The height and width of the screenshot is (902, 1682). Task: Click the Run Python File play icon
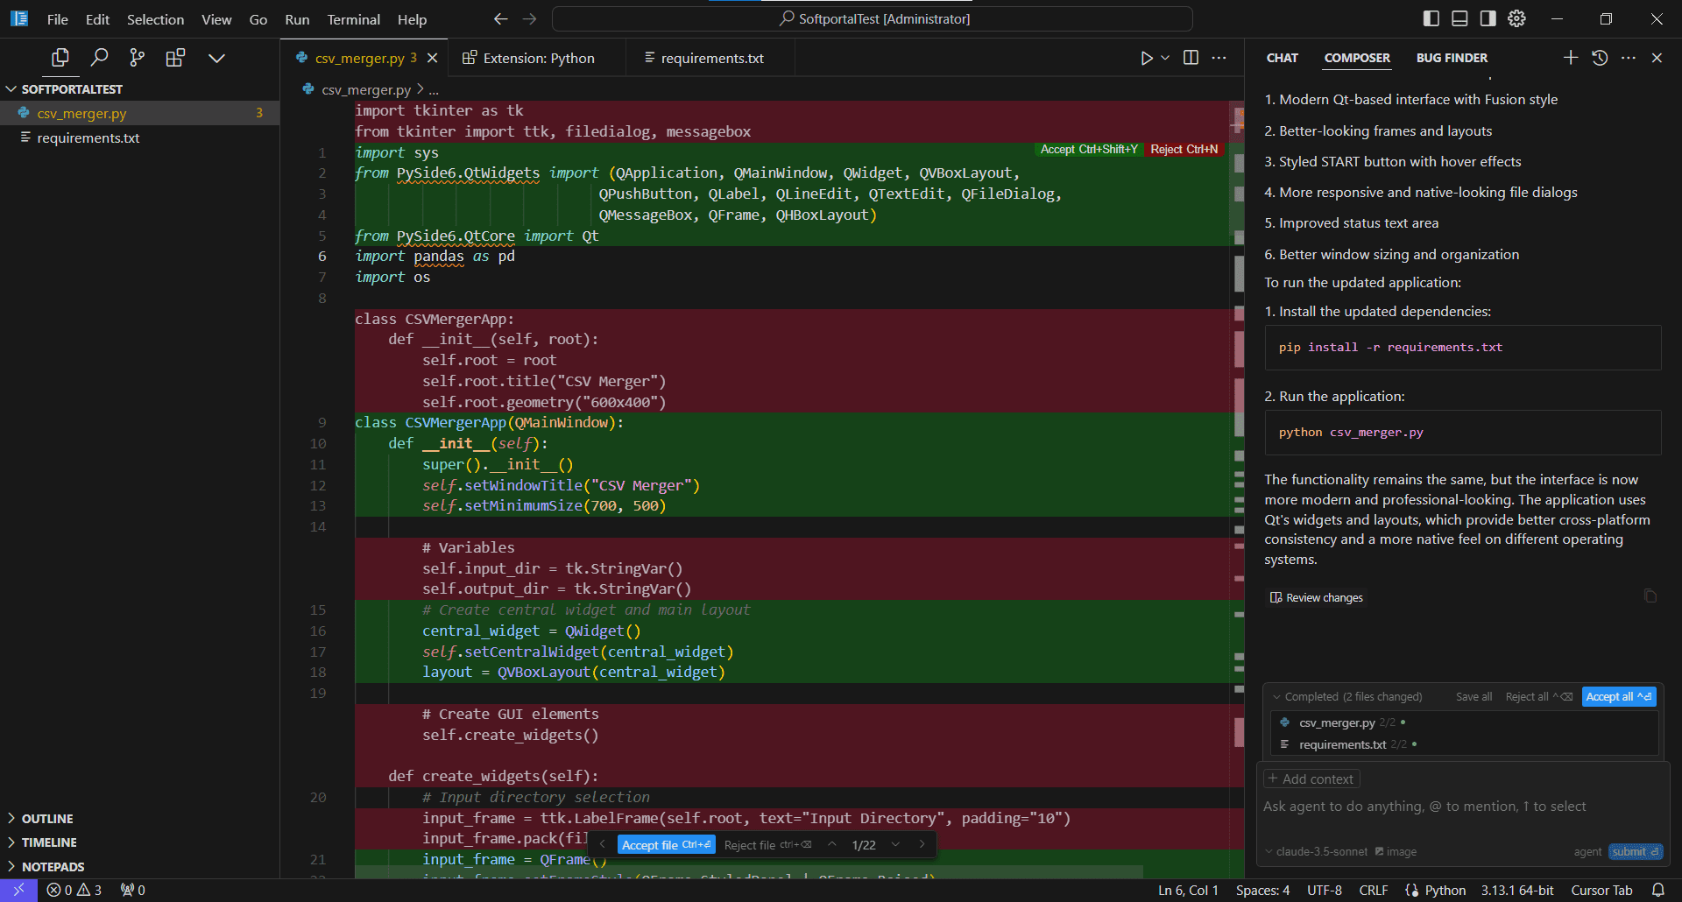(x=1146, y=58)
